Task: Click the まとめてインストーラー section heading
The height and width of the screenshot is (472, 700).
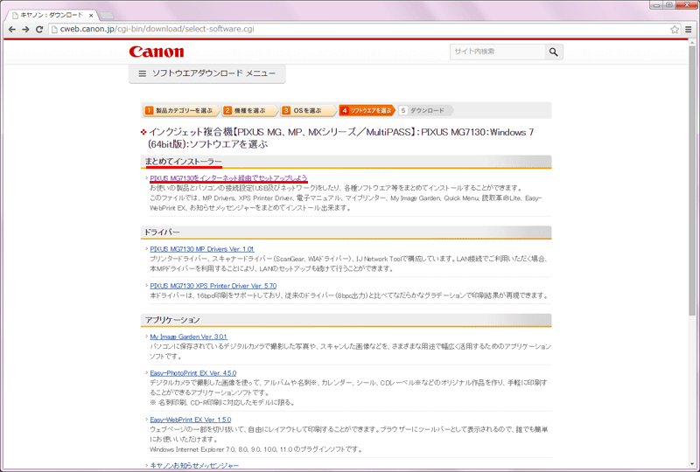Action: pyautogui.click(x=183, y=162)
